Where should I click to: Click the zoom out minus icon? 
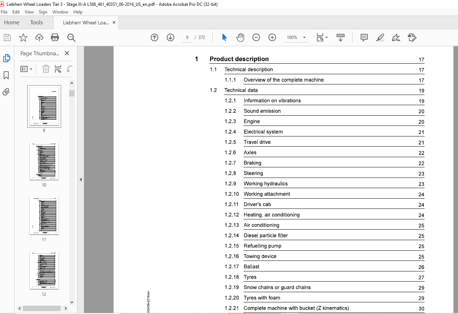tap(256, 37)
